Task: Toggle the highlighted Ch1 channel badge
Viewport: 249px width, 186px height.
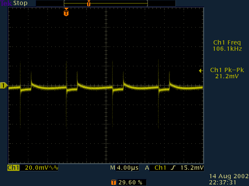Action: point(13,168)
